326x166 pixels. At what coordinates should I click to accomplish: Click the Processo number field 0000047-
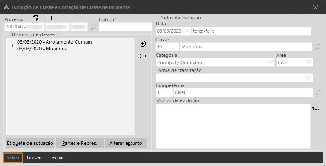click(x=24, y=27)
